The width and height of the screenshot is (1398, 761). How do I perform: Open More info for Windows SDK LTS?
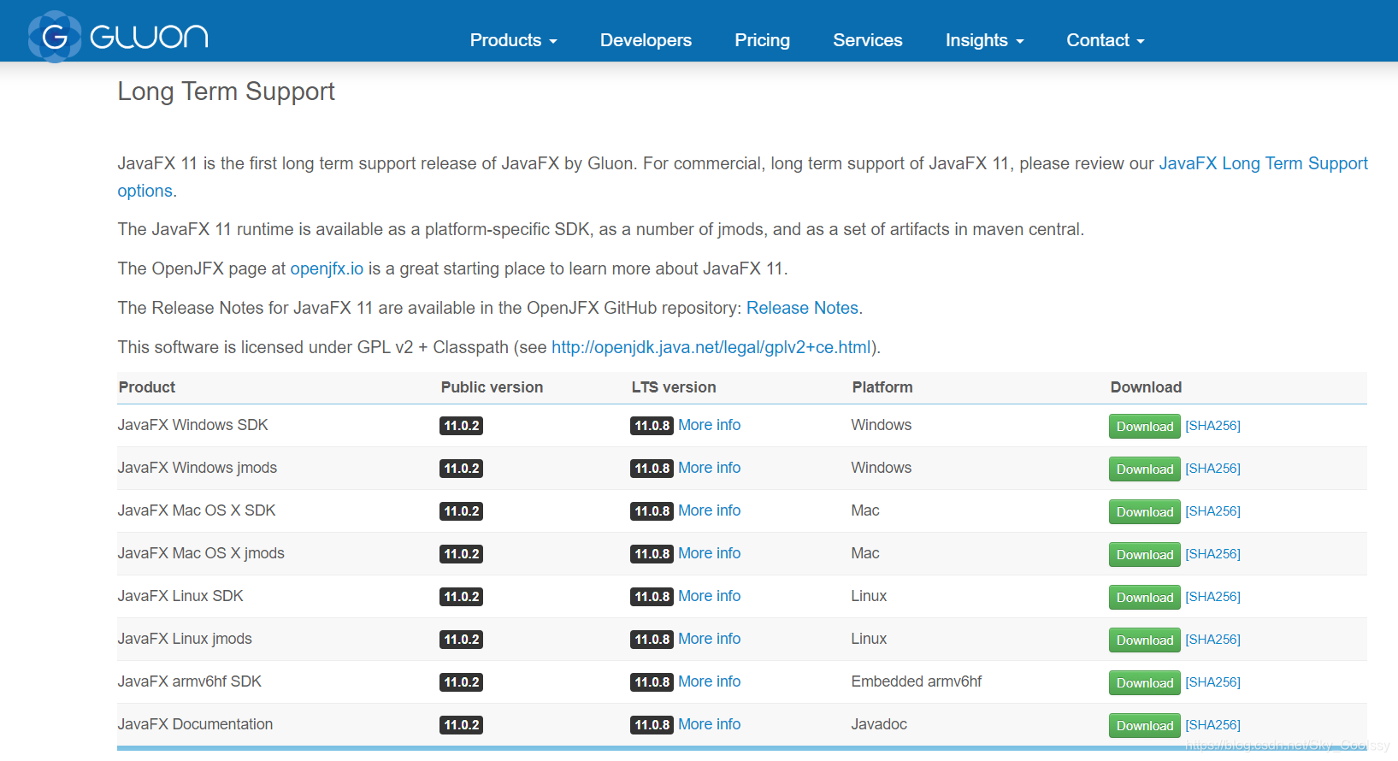coord(709,425)
